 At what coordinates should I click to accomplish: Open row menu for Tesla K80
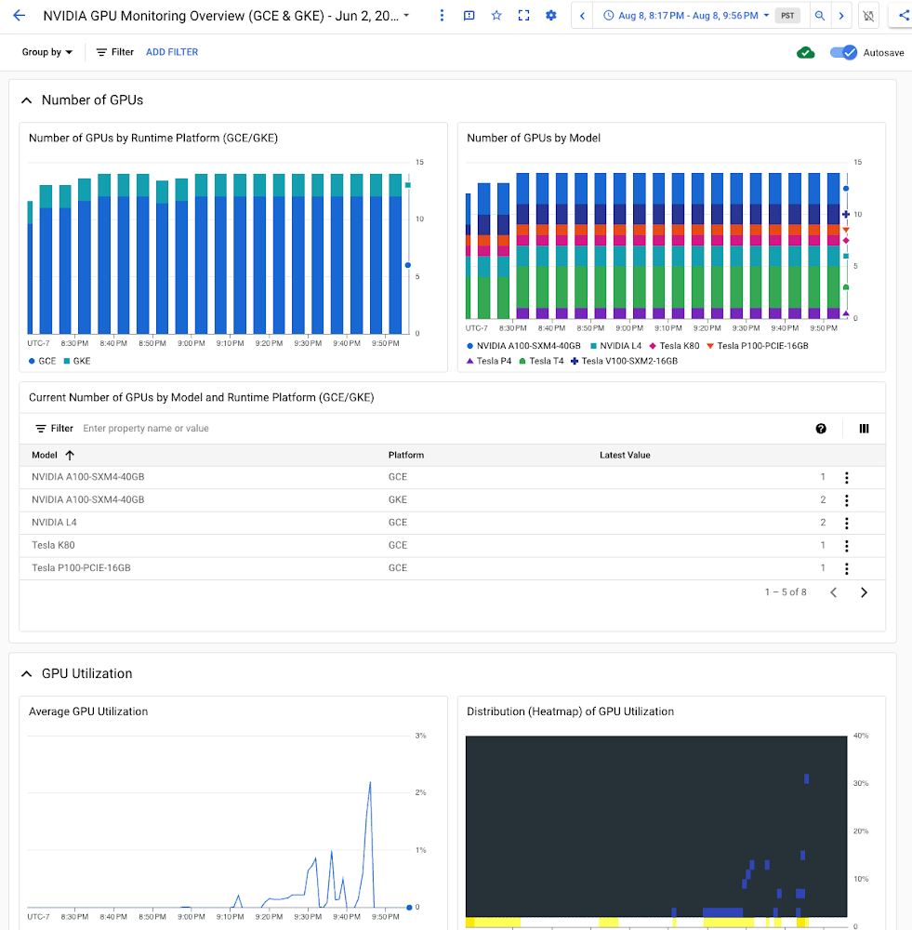coord(846,546)
